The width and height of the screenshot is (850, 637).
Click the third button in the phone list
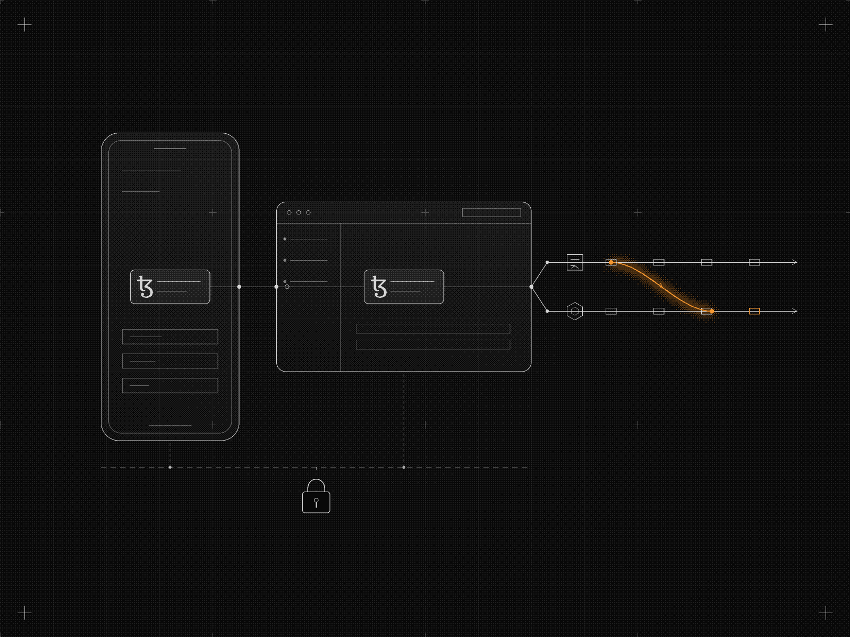click(170, 385)
